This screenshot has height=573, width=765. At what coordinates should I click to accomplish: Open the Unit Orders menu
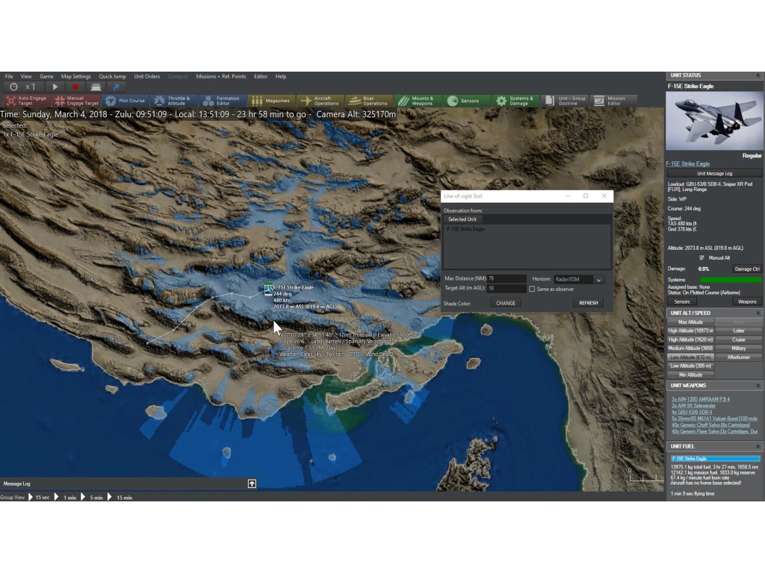click(146, 76)
